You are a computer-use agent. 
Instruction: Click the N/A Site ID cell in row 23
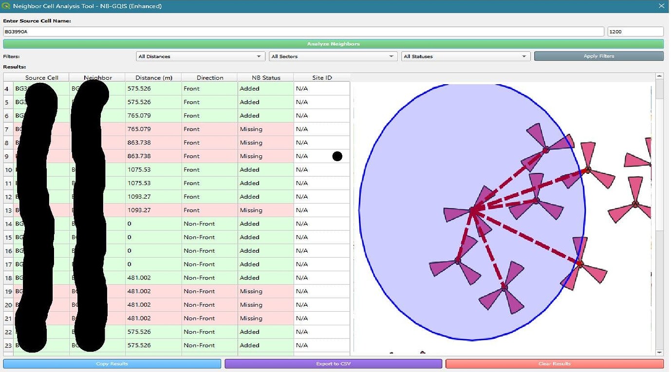click(322, 345)
